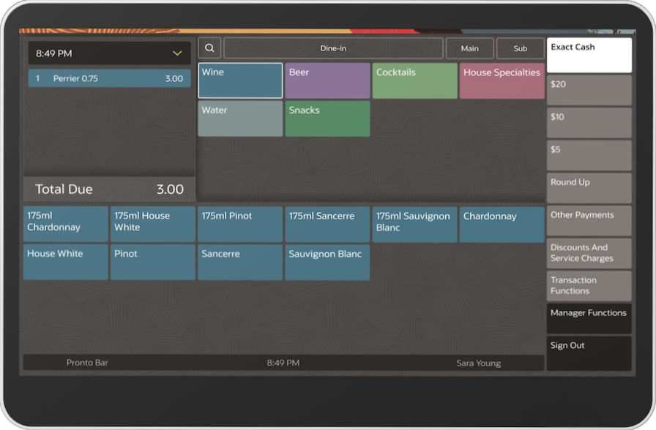Select the Perrier 0.75 order line
656x430 pixels.
pyautogui.click(x=110, y=78)
